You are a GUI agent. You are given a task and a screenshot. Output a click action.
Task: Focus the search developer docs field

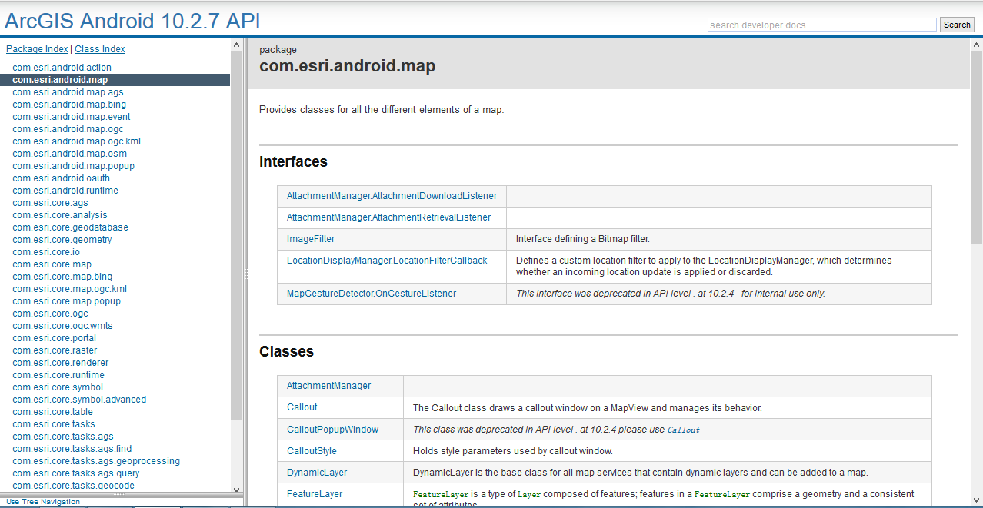tap(821, 25)
